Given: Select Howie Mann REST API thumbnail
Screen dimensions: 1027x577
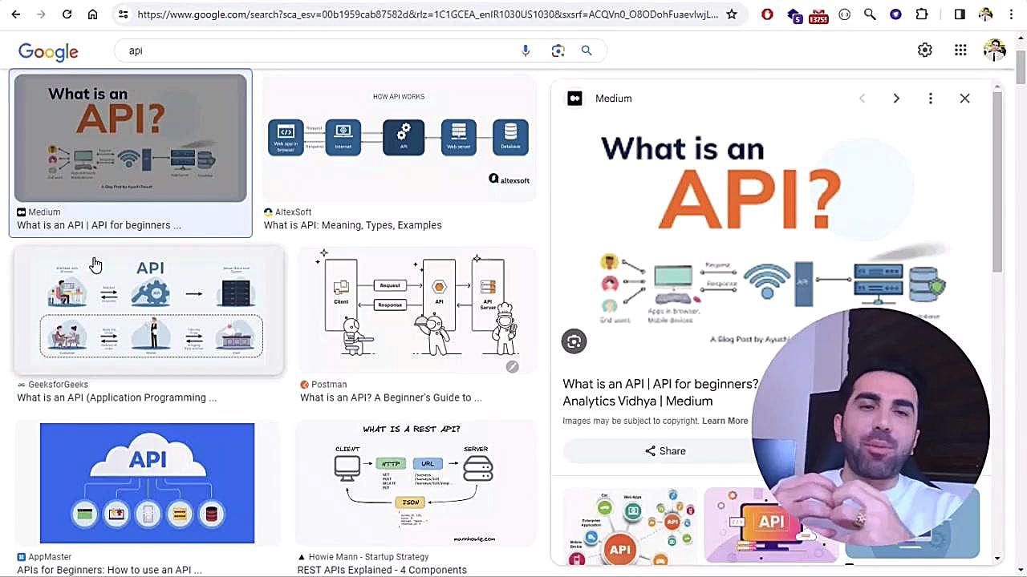Looking at the screenshot, I should click(415, 483).
